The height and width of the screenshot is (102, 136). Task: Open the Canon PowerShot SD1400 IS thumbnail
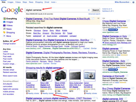click(32, 76)
